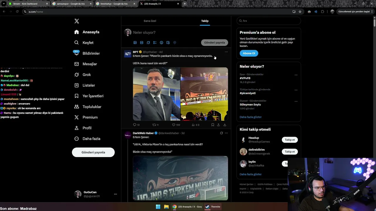The height and width of the screenshot is (211, 376).
Task: Switch to Sana özel tab
Action: 150,21
